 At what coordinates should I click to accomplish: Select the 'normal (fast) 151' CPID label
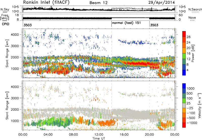click(x=127, y=23)
